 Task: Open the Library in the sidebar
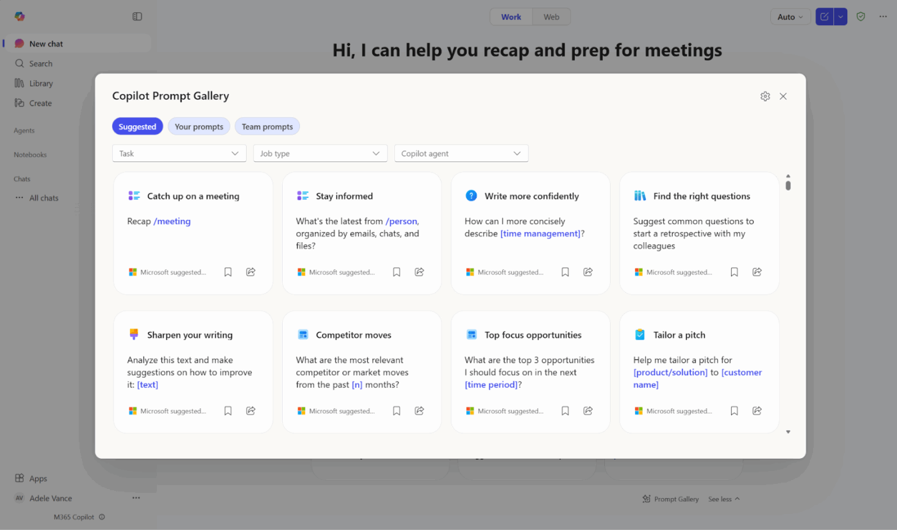pyautogui.click(x=41, y=83)
